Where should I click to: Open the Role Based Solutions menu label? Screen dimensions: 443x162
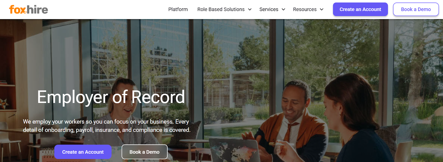(x=221, y=9)
